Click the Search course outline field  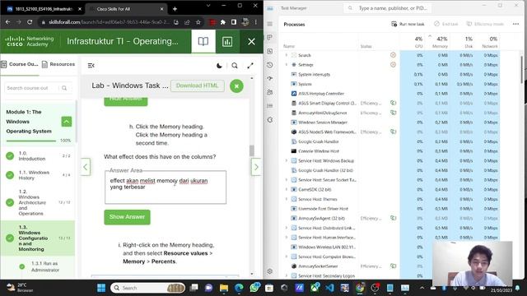(38, 88)
